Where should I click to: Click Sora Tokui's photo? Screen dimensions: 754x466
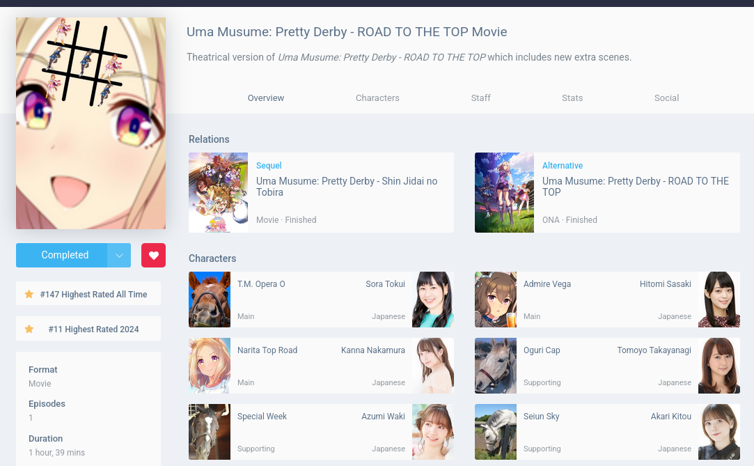433,300
